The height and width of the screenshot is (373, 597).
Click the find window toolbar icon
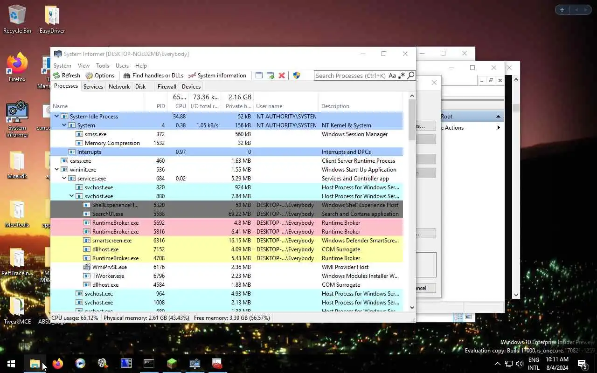coord(259,76)
